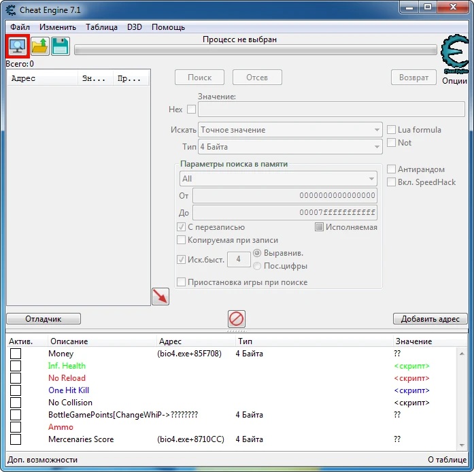The width and height of the screenshot is (474, 472).
Task: Enable the Lua formula checkbox
Action: click(391, 130)
